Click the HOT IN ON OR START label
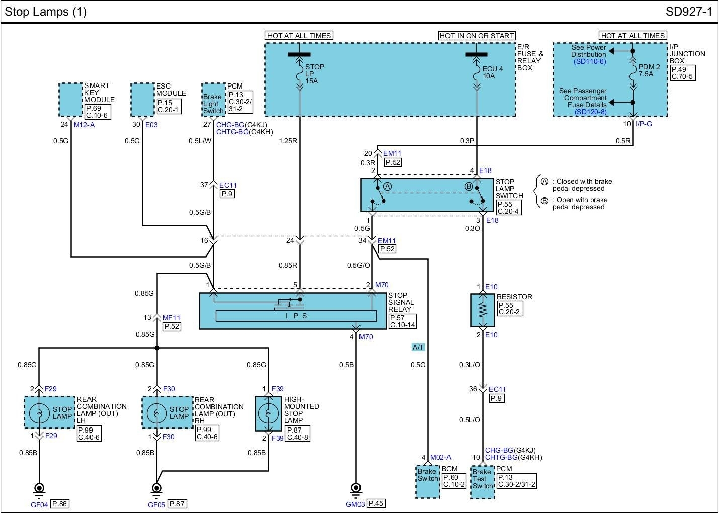Image resolution: width=719 pixels, height=513 pixels. pos(477,35)
